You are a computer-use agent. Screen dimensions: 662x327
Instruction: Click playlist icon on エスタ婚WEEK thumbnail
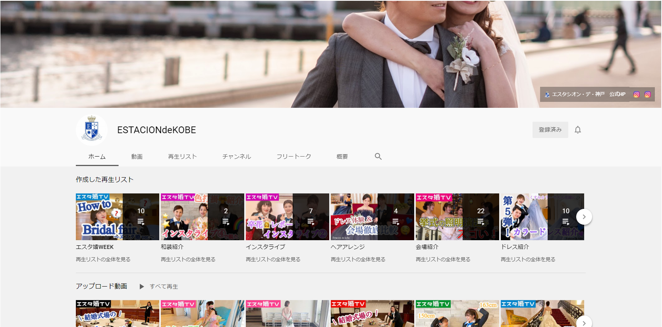pyautogui.click(x=141, y=222)
